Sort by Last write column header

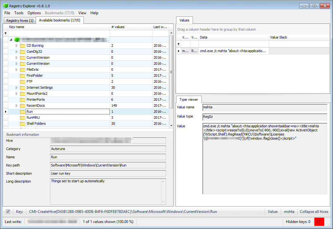[x=160, y=27]
